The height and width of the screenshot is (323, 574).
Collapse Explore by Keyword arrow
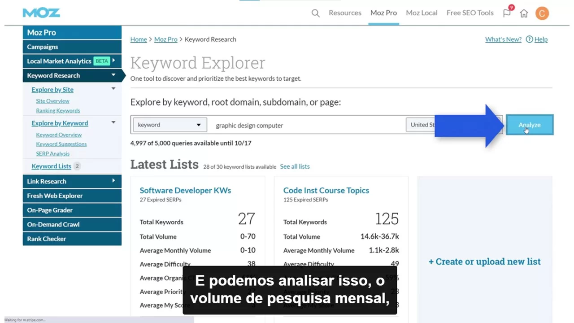point(113,122)
